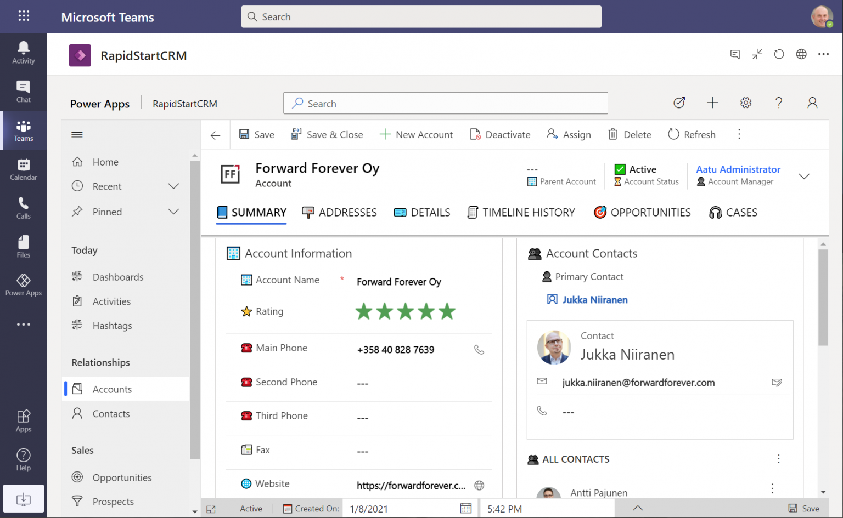Click Save & Close button
This screenshot has height=518, width=843.
(327, 135)
